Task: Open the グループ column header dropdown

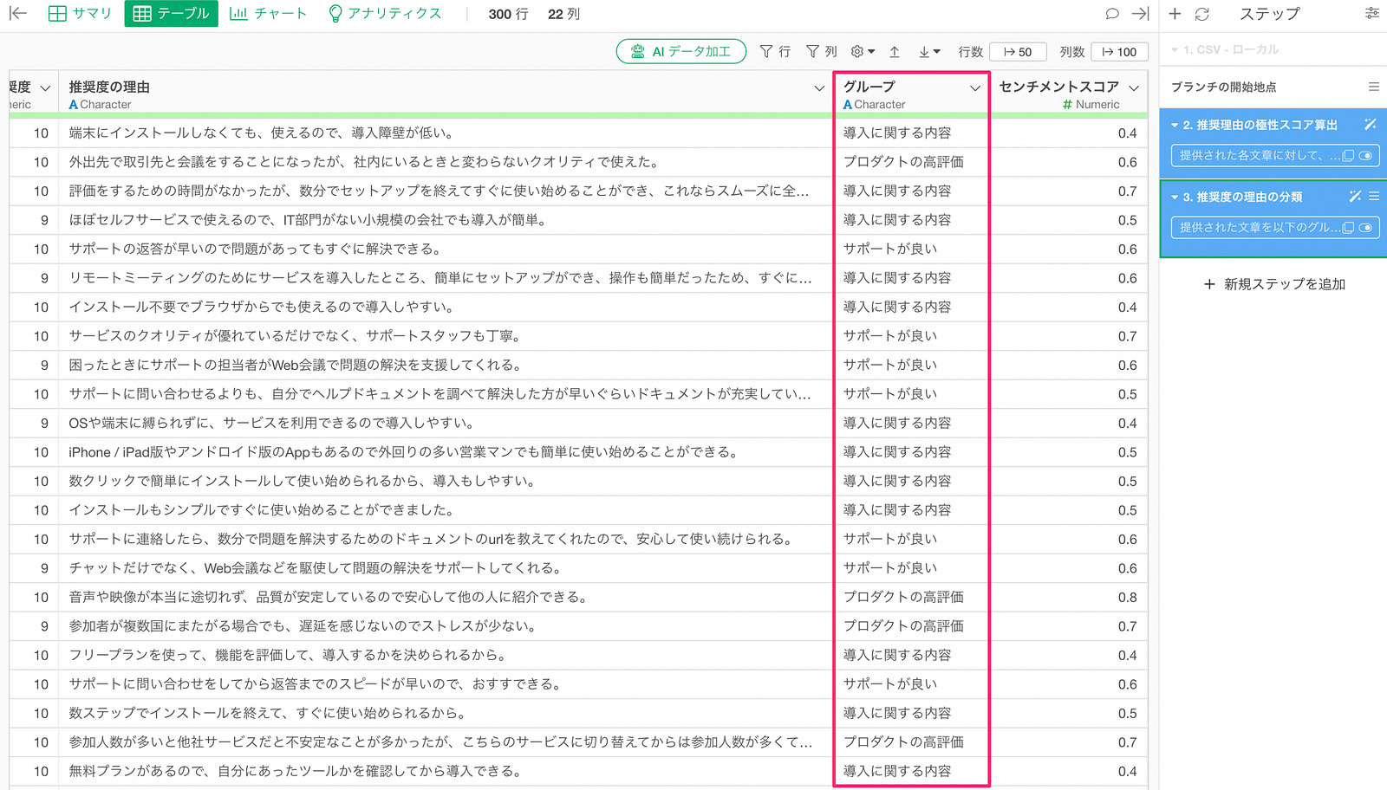Action: (x=974, y=87)
